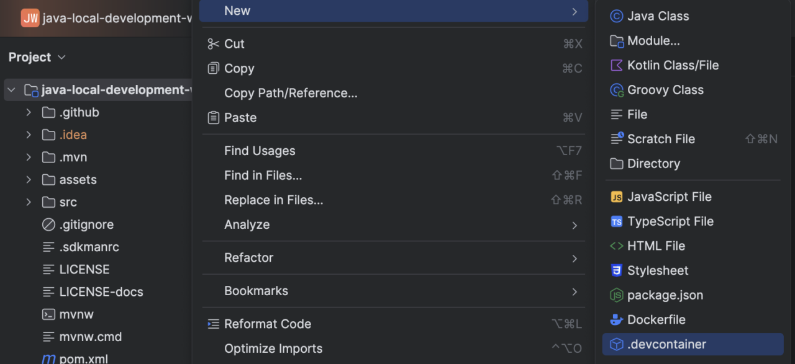Click the Module creation icon
The width and height of the screenshot is (795, 364).
(616, 40)
